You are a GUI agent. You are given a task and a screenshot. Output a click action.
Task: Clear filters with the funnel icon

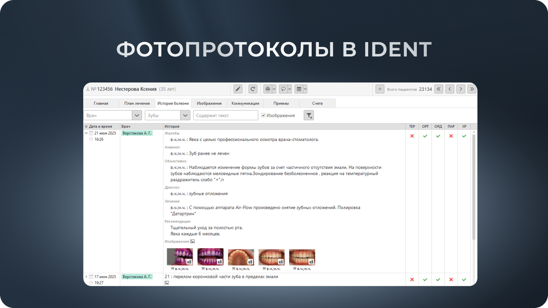pos(309,115)
